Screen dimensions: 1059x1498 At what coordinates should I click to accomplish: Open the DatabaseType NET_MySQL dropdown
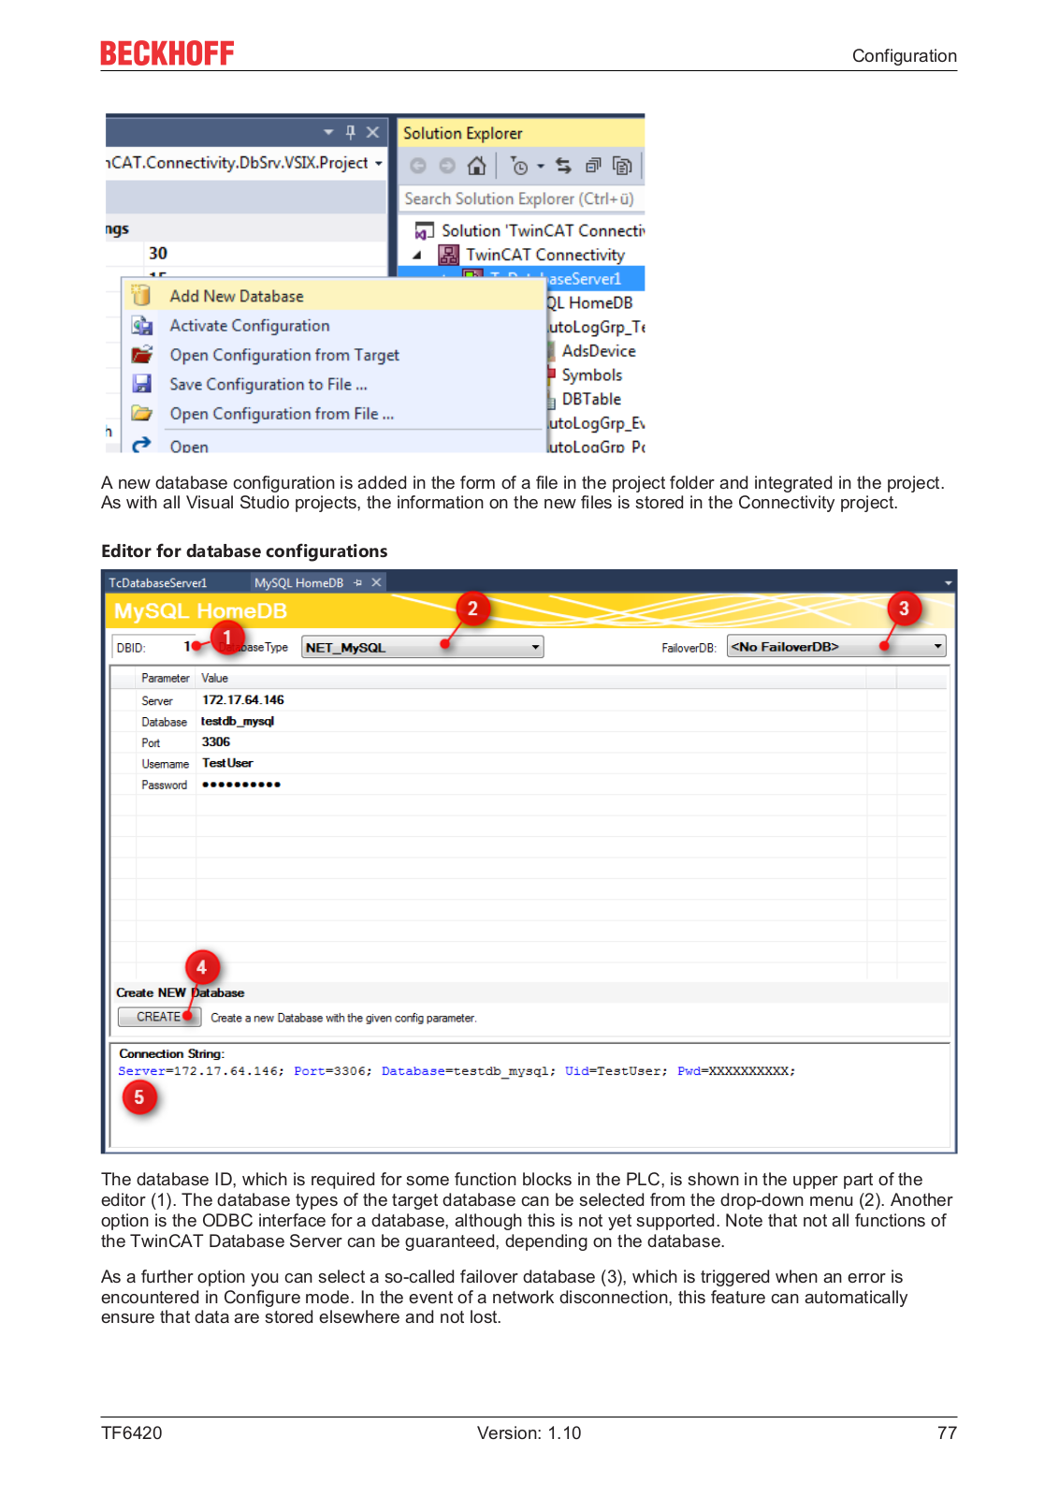422,647
